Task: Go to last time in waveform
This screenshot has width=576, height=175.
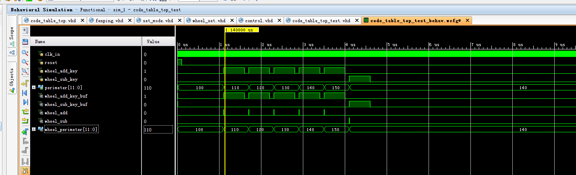Action: click(x=25, y=102)
